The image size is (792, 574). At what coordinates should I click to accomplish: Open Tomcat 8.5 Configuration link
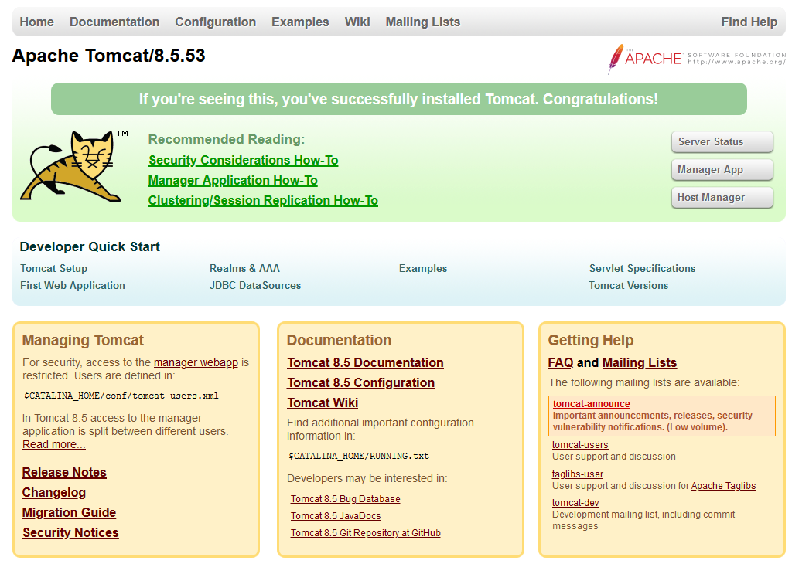pos(360,383)
